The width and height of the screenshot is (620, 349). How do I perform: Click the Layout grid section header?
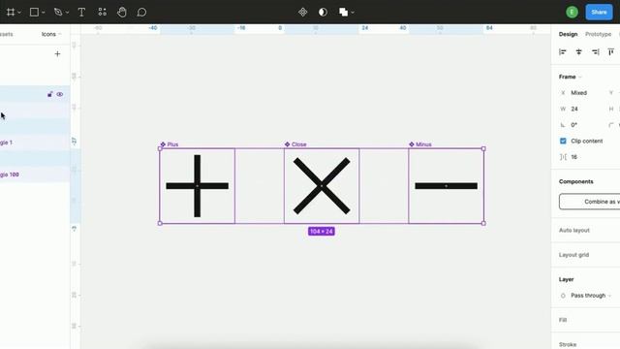pos(573,255)
